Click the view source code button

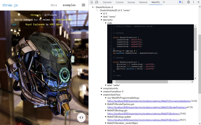[81, 117]
